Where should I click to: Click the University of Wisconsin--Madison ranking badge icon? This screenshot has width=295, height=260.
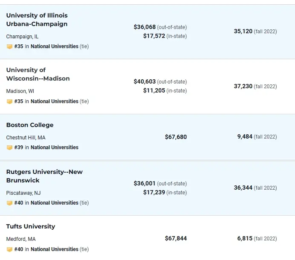pyautogui.click(x=9, y=101)
